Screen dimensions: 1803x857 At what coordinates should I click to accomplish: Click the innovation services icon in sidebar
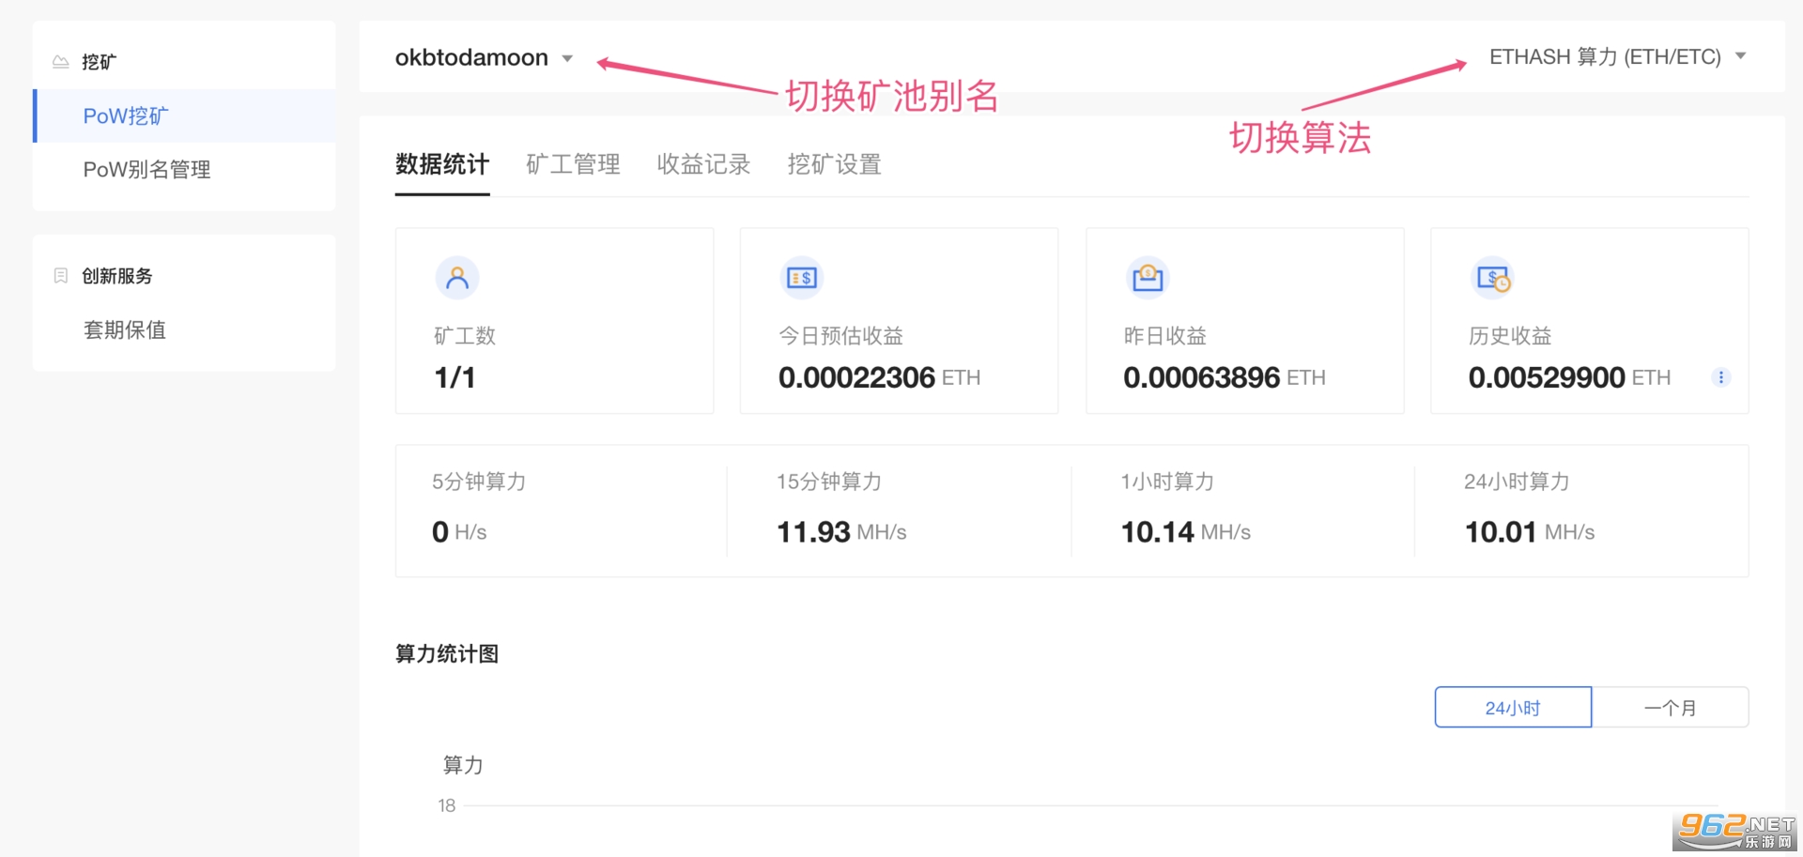coord(61,276)
